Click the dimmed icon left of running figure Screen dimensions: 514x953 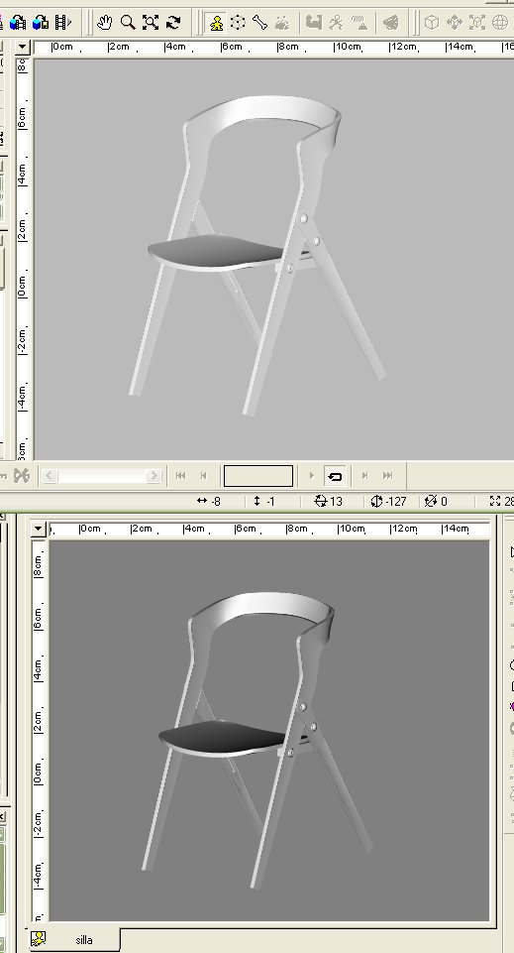(313, 23)
